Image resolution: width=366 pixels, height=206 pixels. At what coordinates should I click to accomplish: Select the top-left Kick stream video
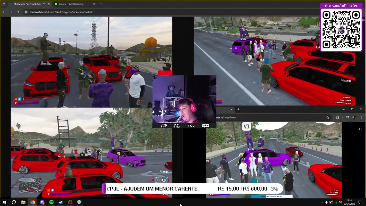coord(91,62)
